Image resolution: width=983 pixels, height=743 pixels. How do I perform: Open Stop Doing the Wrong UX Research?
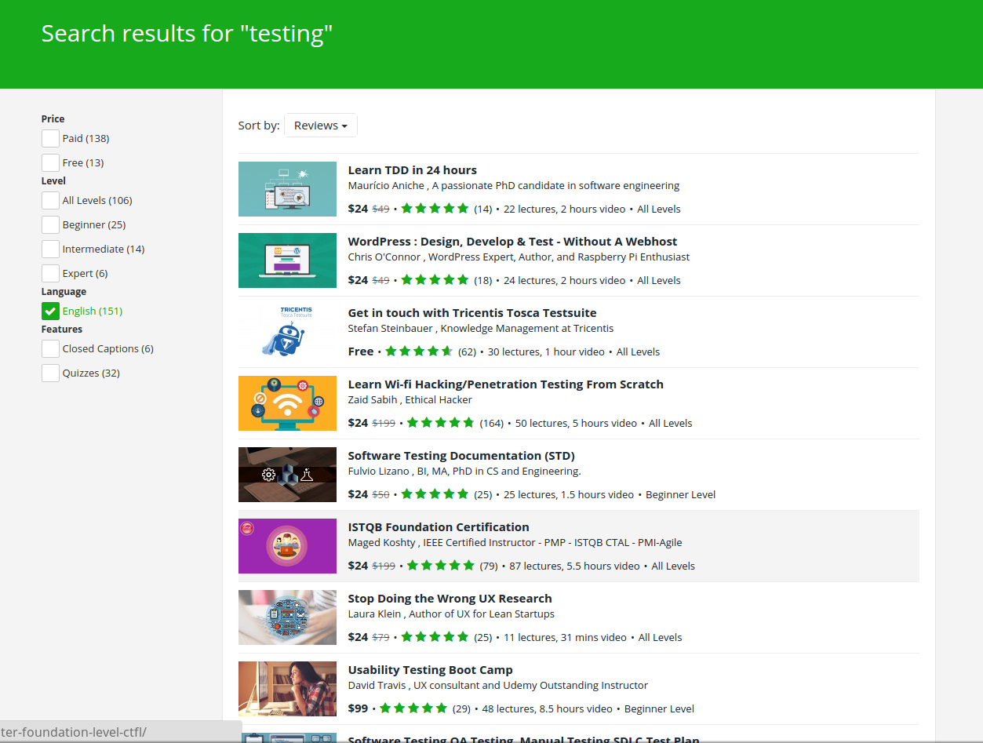[450, 599]
